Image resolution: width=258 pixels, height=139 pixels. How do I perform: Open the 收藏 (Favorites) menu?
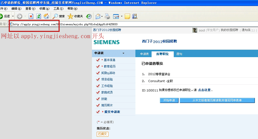coord(44,9)
